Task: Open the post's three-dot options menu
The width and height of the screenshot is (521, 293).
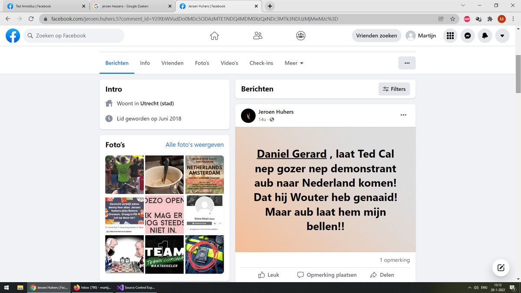Action: (x=403, y=115)
